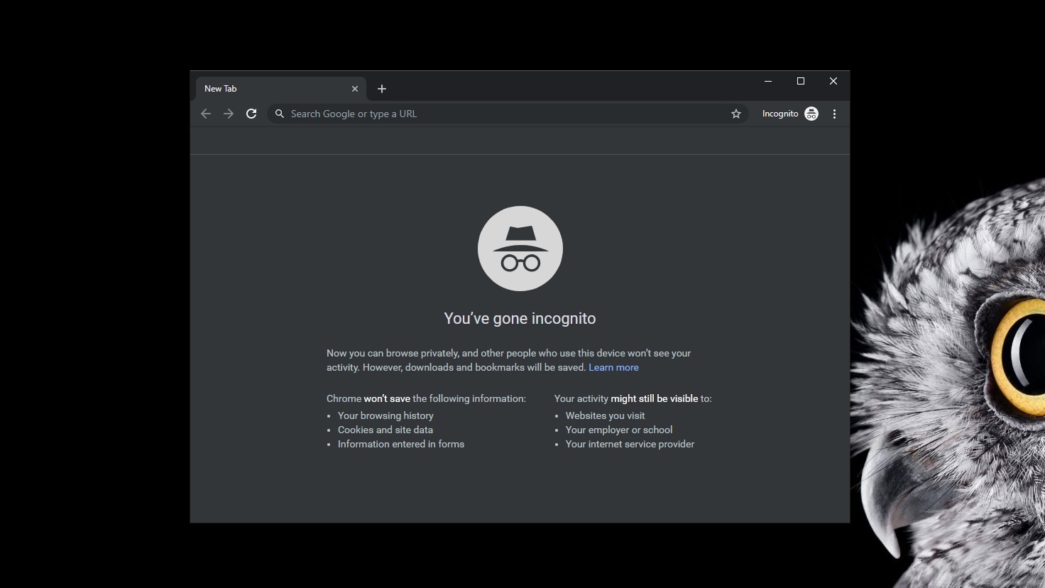Click the large incognito hat-and-glasses logo
The image size is (1045, 588).
click(x=520, y=249)
